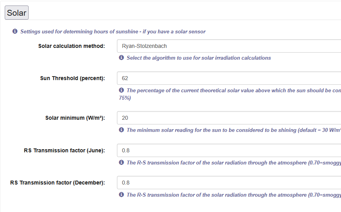This screenshot has width=341, height=212.
Task: Click the algorithm selection help text
Action: coord(199,58)
